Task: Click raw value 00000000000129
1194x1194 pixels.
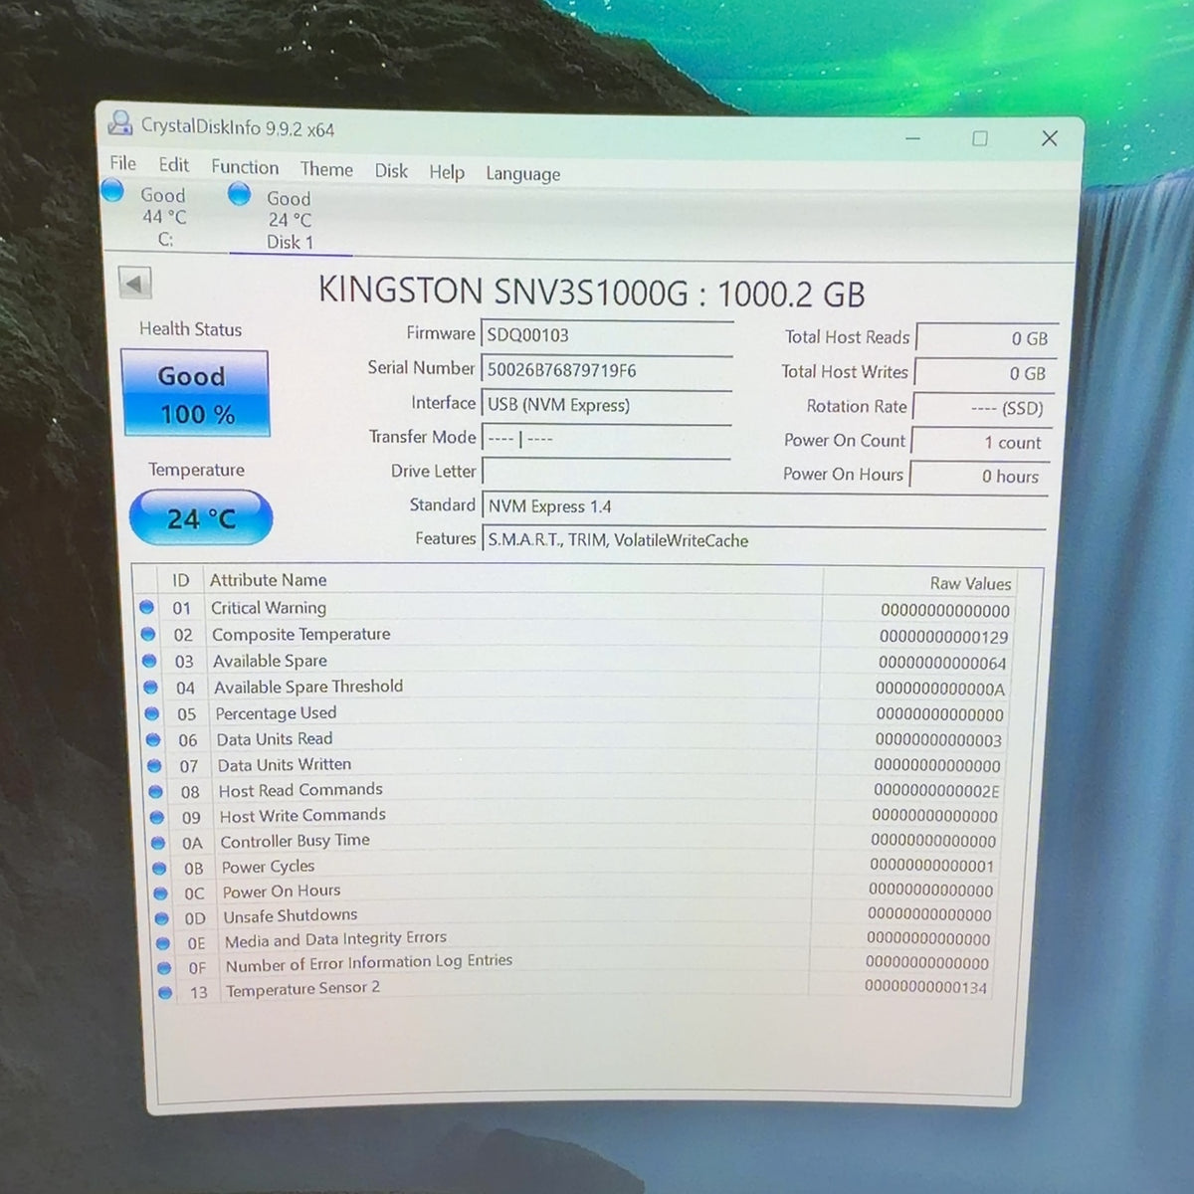Action: coord(943,637)
